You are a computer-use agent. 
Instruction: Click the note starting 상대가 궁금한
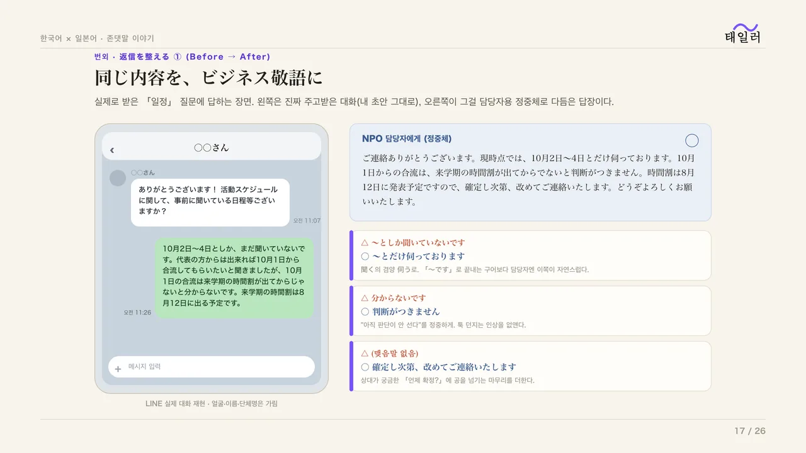(x=448, y=380)
